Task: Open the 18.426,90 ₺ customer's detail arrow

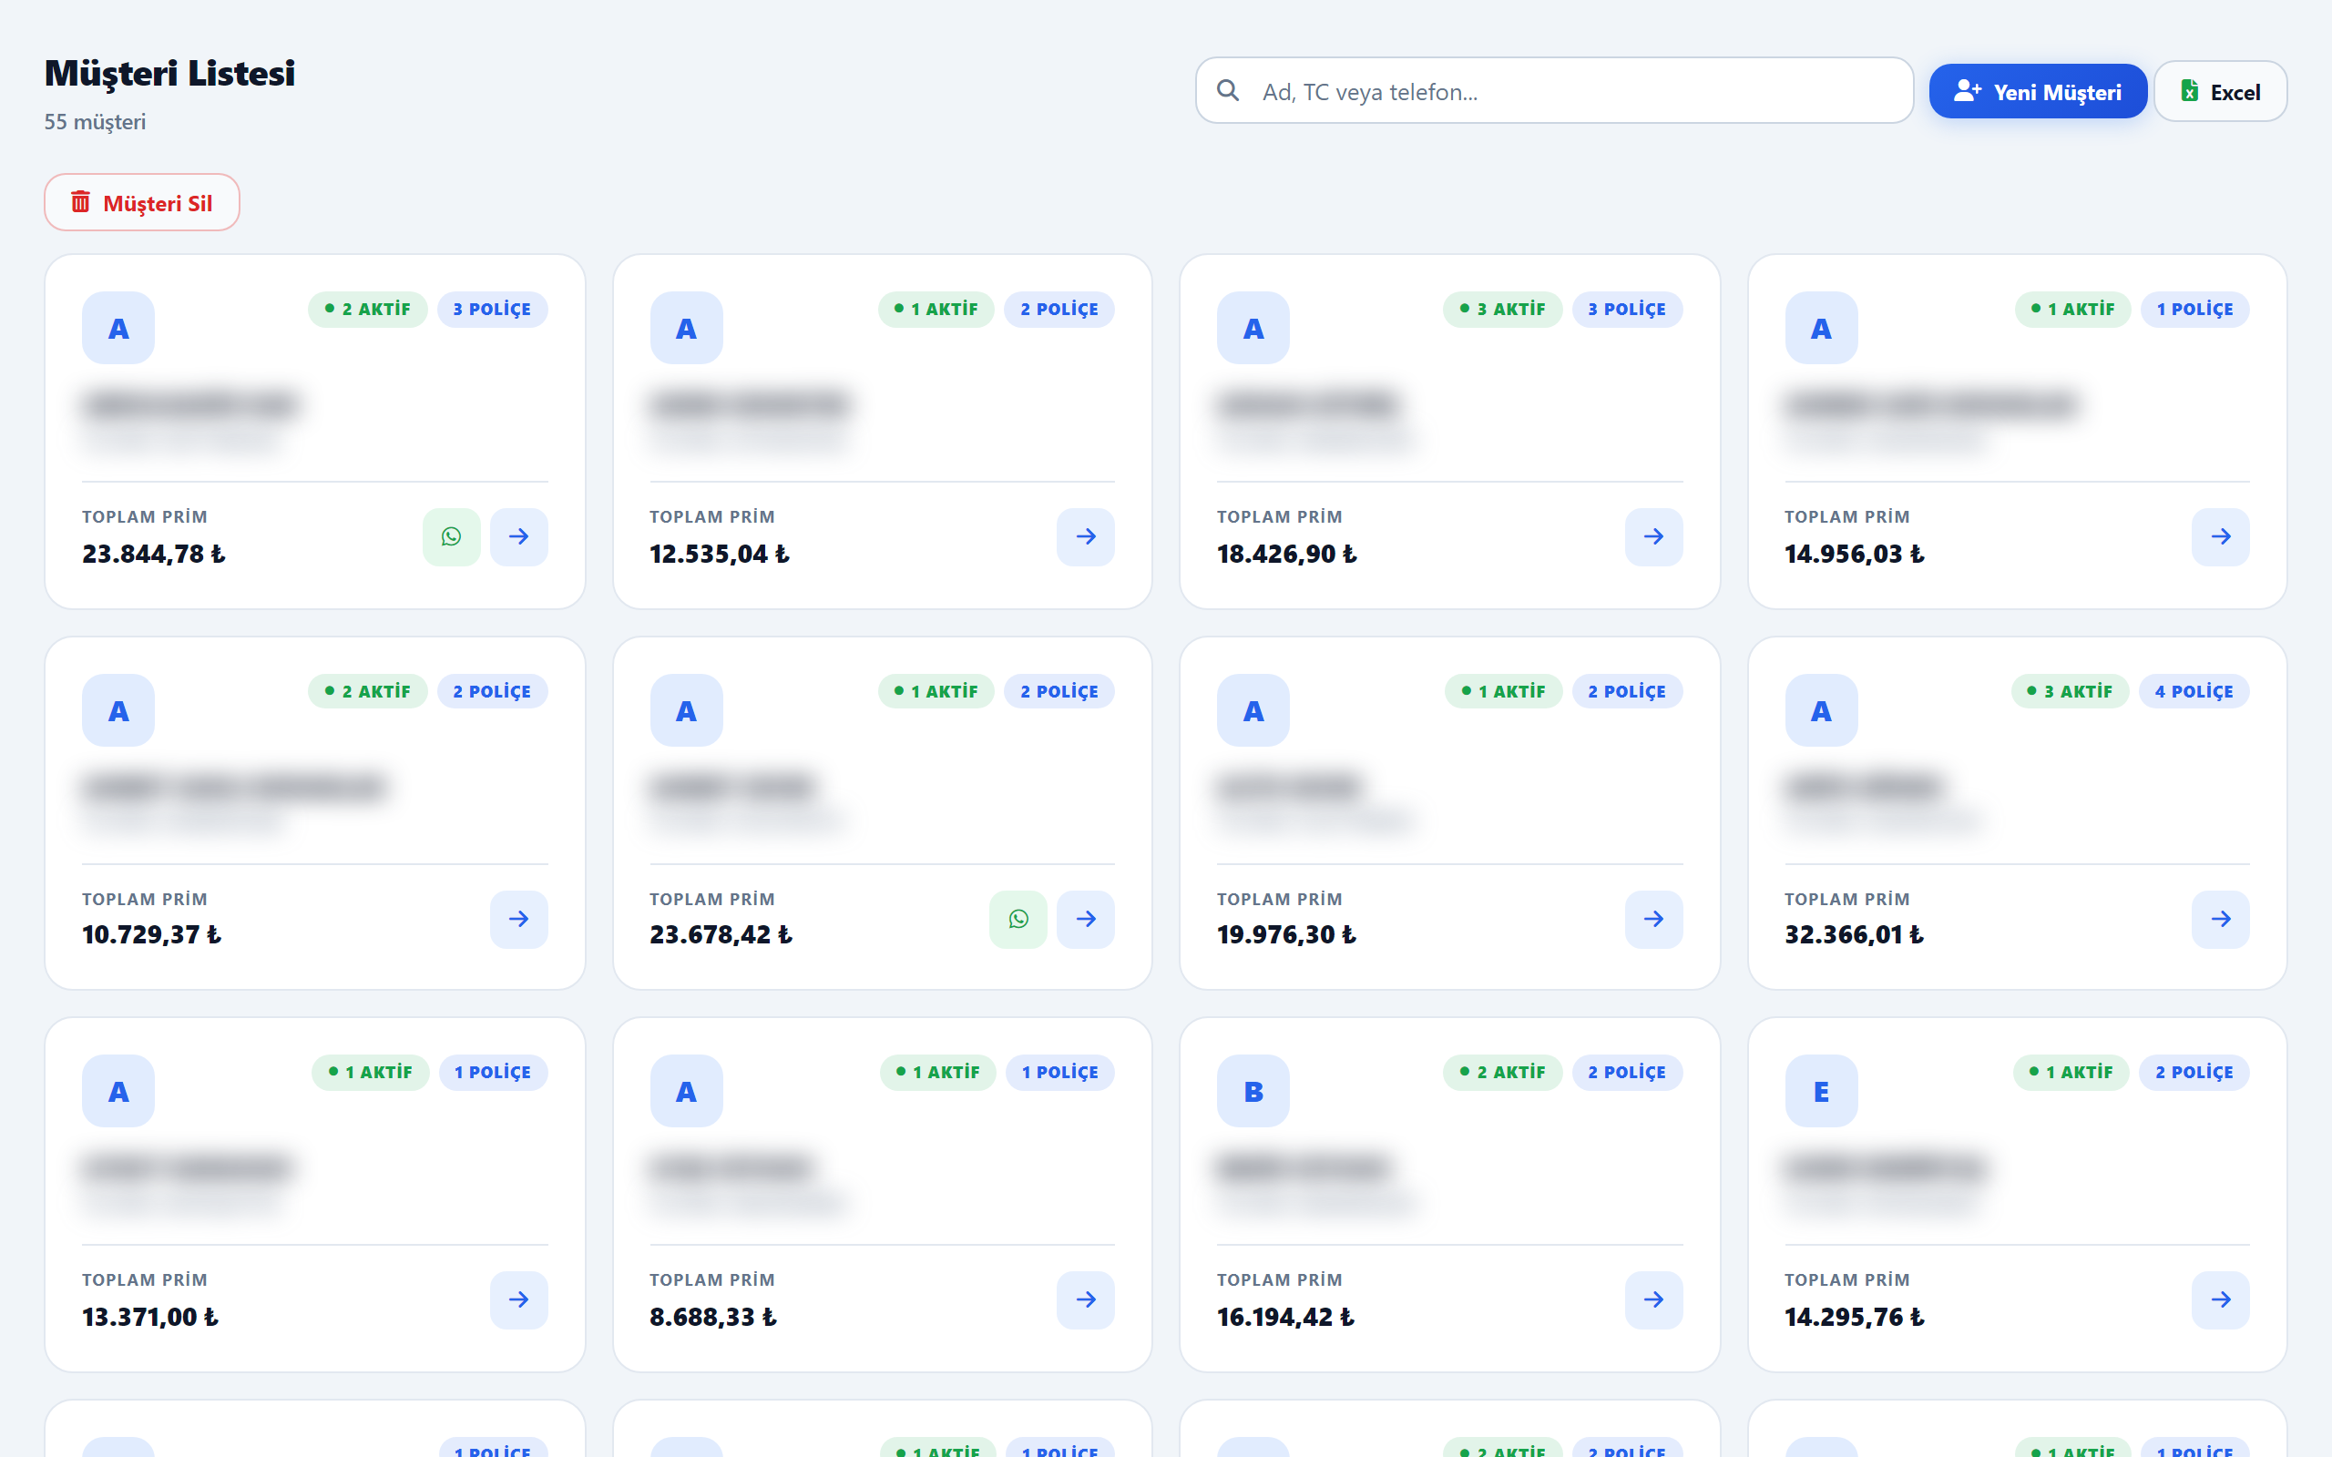Action: pos(1653,536)
